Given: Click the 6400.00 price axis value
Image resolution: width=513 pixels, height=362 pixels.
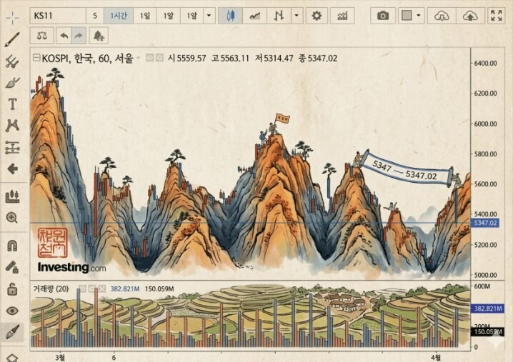Looking at the screenshot, I should (x=486, y=63).
